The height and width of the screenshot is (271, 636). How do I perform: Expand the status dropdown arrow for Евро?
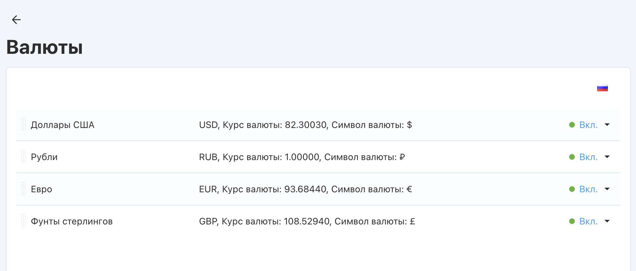click(607, 189)
